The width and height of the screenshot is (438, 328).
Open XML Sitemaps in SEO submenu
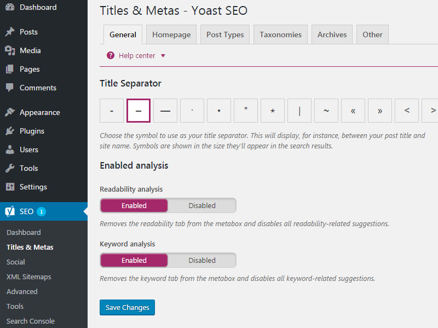point(28,277)
